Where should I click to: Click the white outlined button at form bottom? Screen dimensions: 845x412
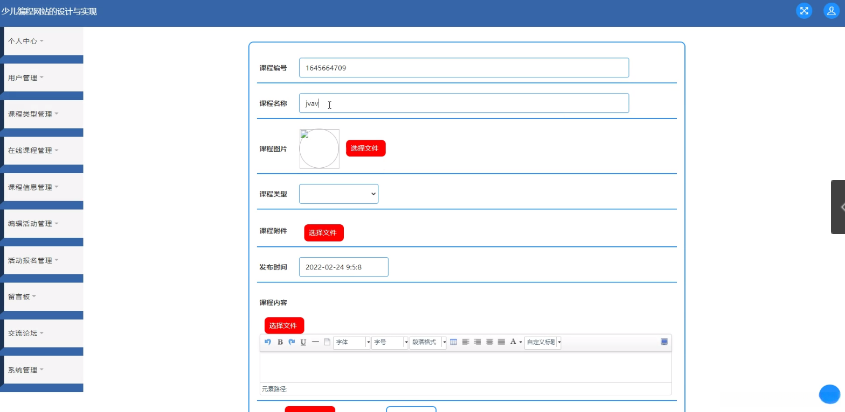[x=411, y=409]
